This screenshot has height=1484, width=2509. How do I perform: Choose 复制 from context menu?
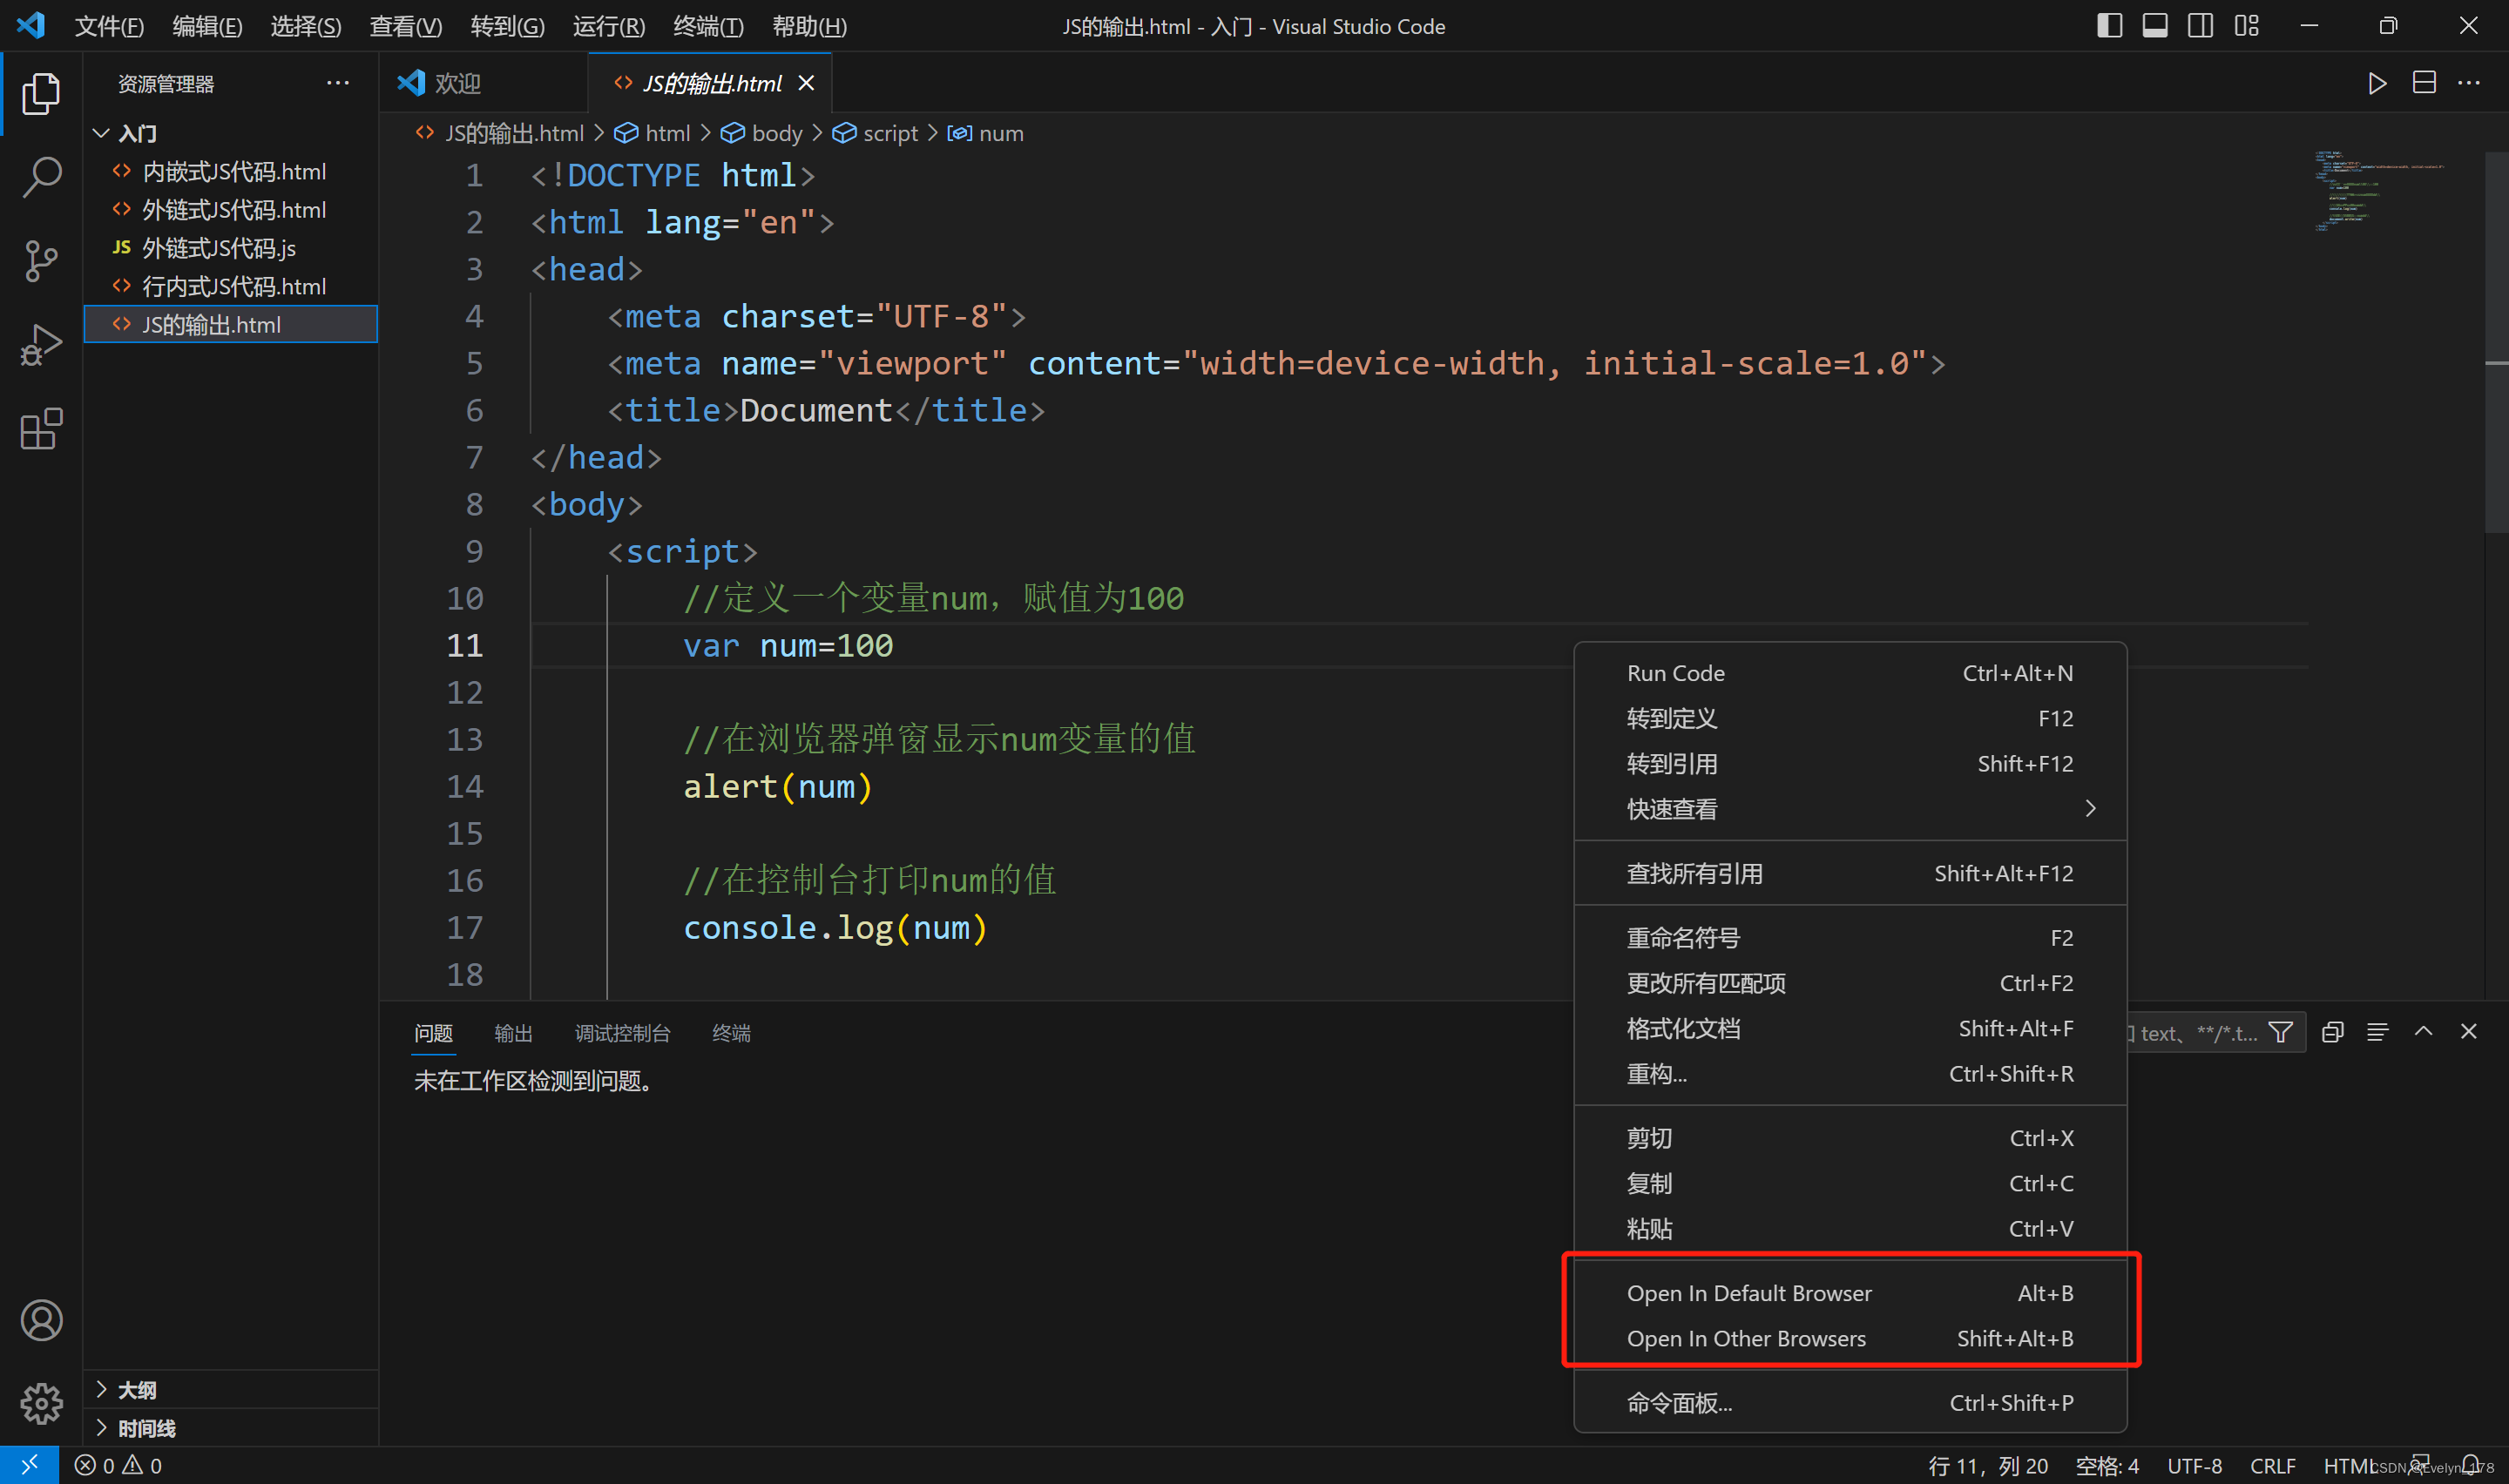[x=1850, y=1184]
